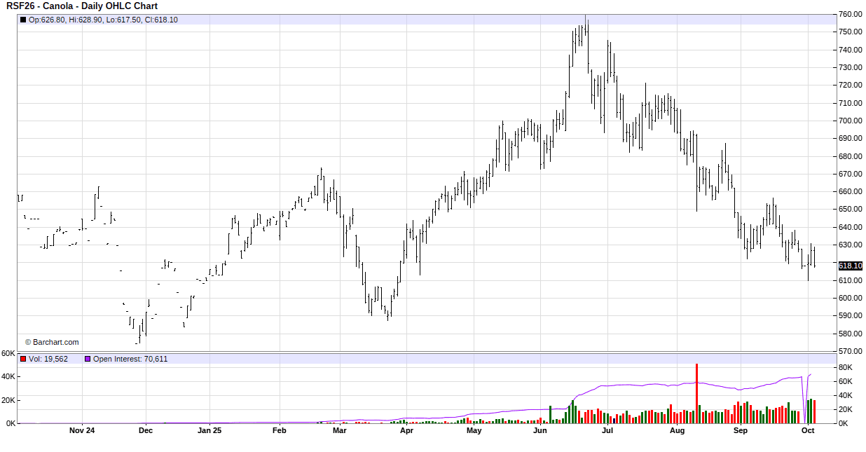Click the OHLC values readout text
Image resolution: width=866 pixels, height=452 pixels.
tap(103, 20)
